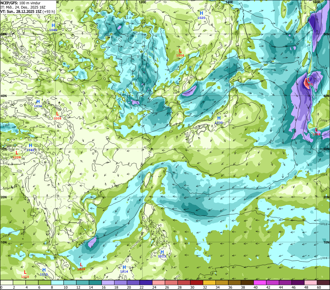The height and width of the screenshot is (290, 330).
Task: Click the H 1015 high pressure marker
Action: (44, 272)
